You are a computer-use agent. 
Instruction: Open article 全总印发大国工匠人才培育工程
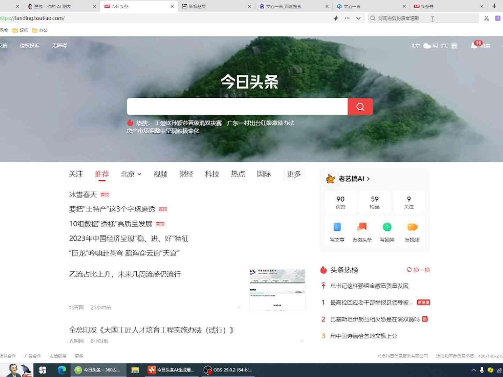point(152,330)
